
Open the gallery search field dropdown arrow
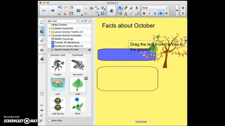78,21
